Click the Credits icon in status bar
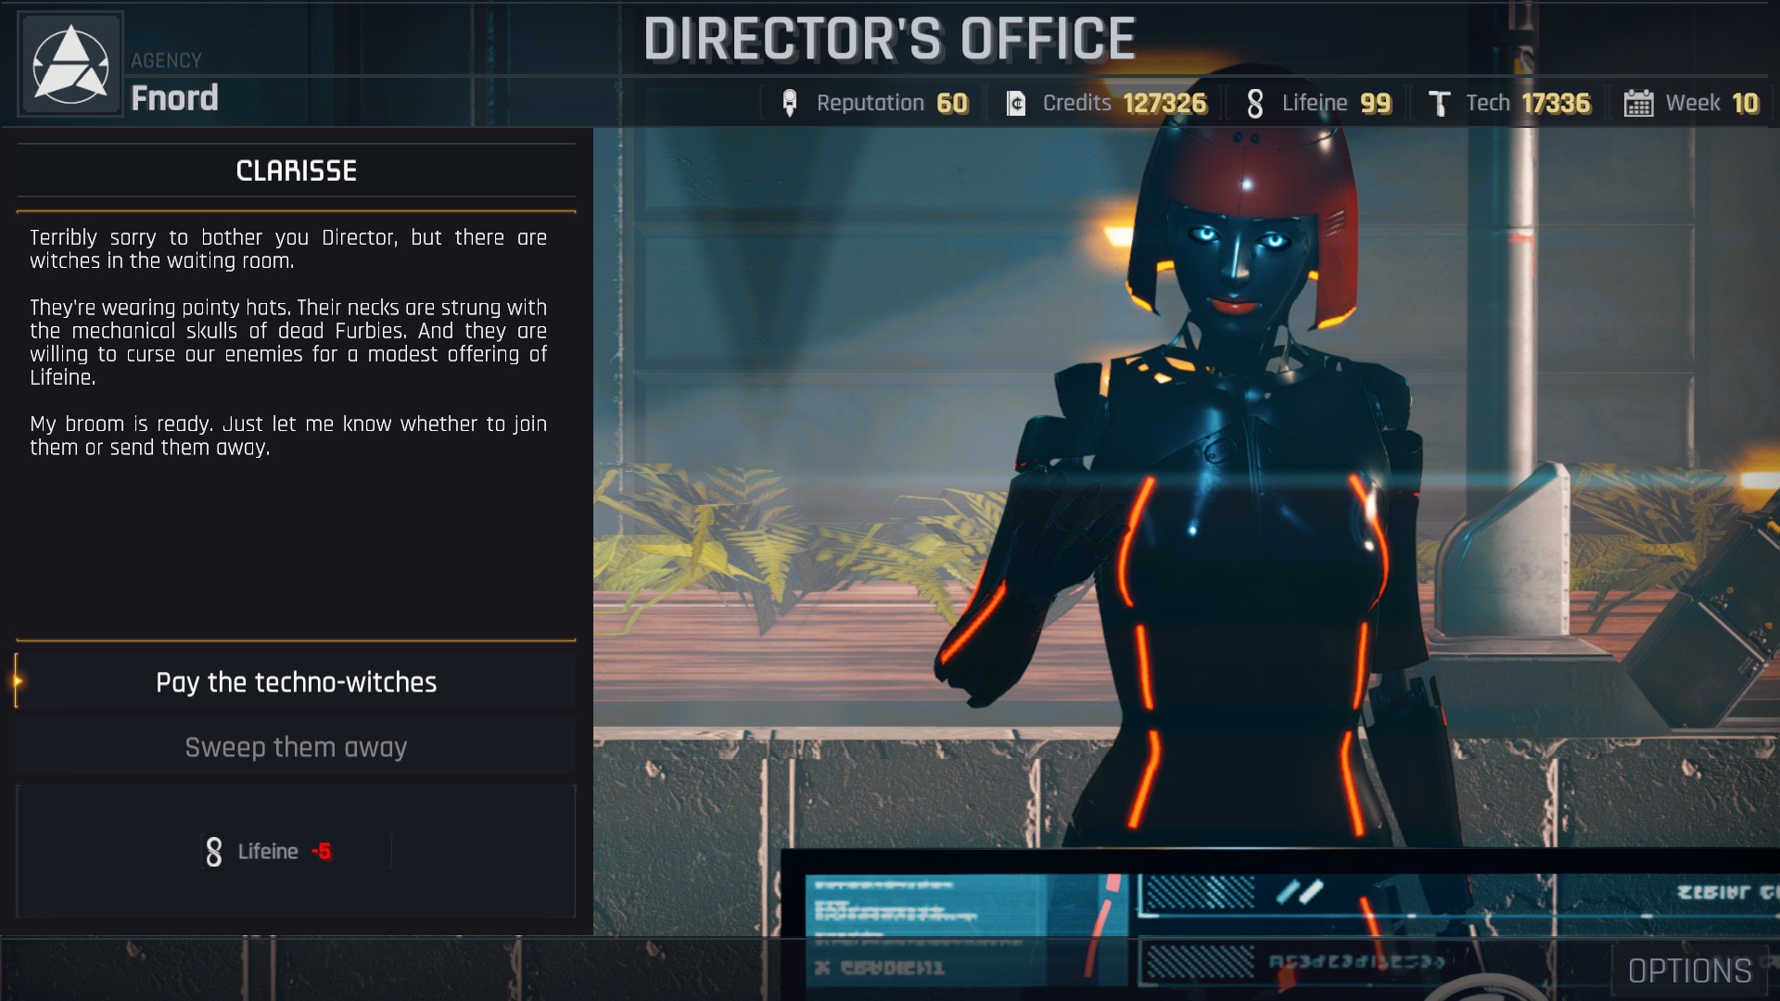Image resolution: width=1780 pixels, height=1001 pixels. pyautogui.click(x=1016, y=103)
